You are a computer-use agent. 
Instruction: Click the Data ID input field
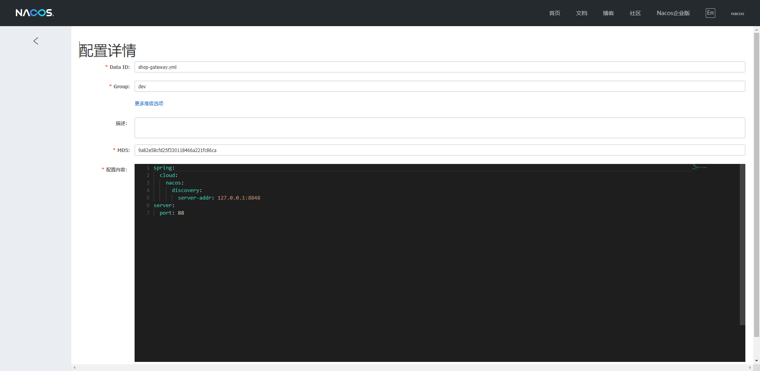440,67
